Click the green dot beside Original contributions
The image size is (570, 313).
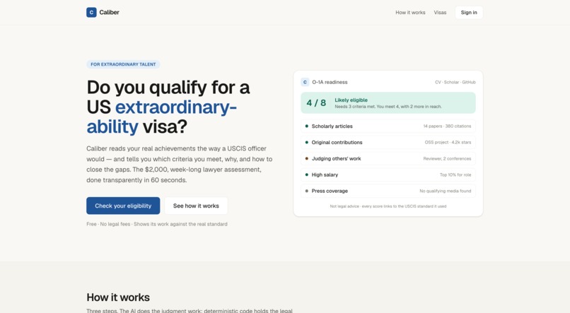click(307, 142)
